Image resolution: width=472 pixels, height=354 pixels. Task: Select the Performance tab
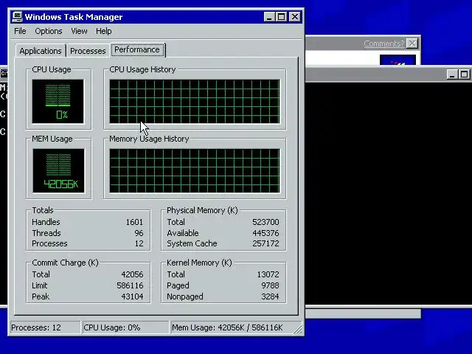[137, 49]
